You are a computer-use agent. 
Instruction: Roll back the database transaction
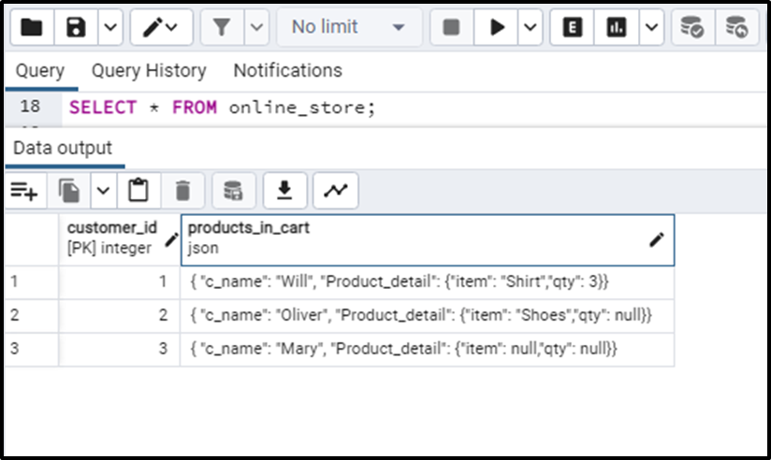click(x=736, y=27)
